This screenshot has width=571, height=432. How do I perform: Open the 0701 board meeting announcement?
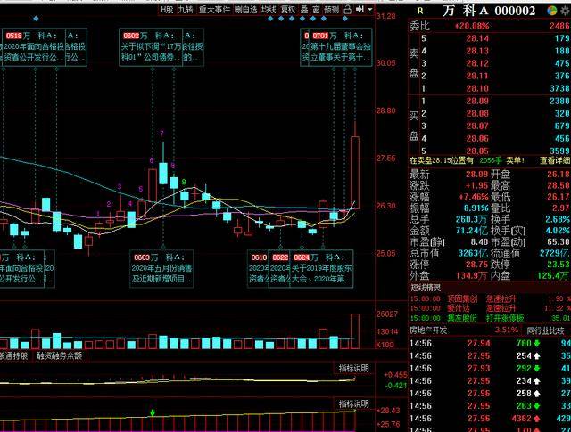341,47
